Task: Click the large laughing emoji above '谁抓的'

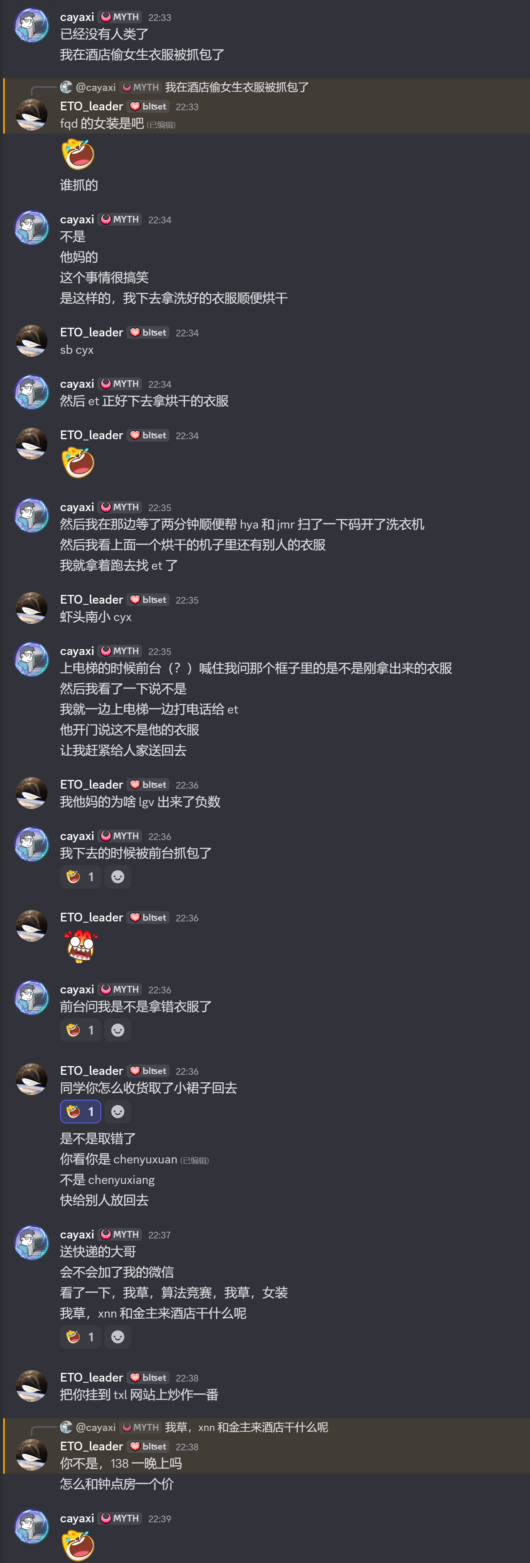Action: click(78, 154)
